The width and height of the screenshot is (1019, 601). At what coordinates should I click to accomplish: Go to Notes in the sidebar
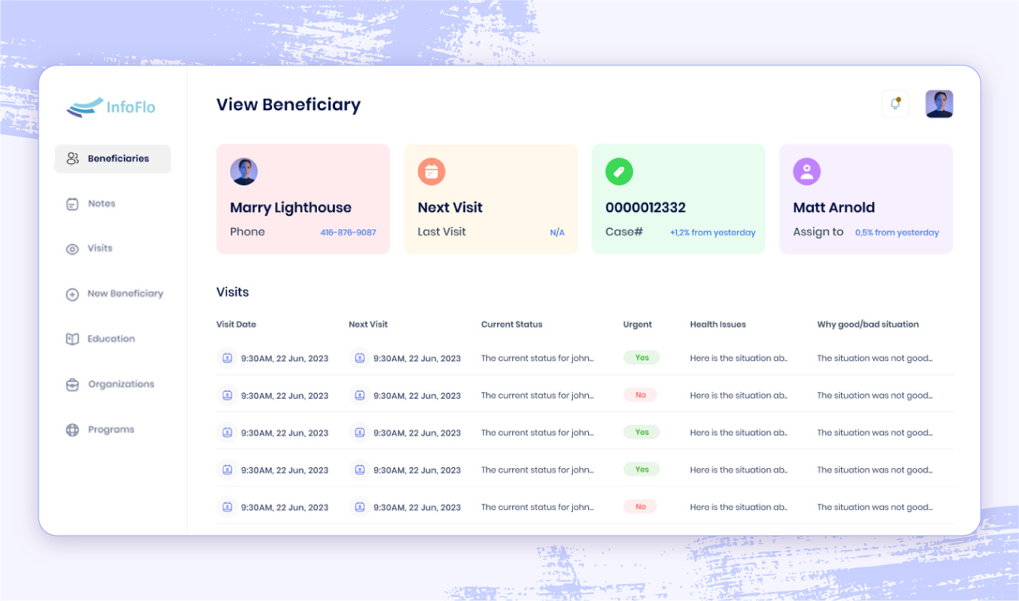tap(100, 204)
